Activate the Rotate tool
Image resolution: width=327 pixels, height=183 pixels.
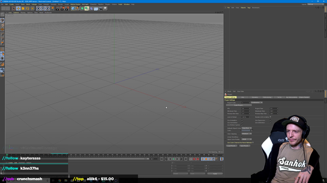tap(28, 9)
